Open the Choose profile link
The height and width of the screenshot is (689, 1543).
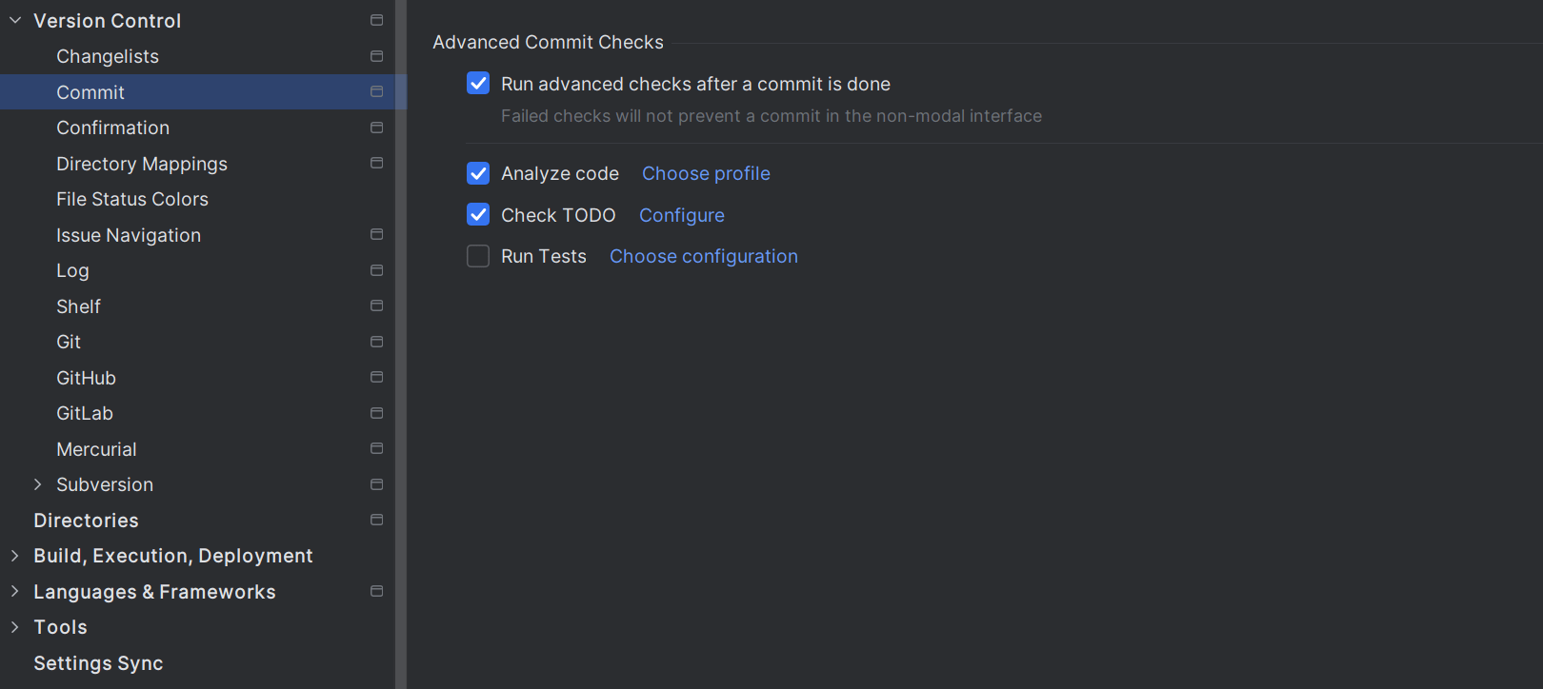[706, 173]
